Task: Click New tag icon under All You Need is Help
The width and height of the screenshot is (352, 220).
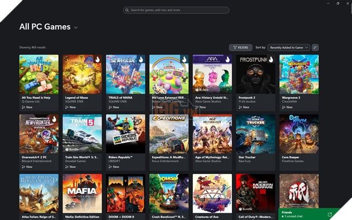Action: point(23,107)
